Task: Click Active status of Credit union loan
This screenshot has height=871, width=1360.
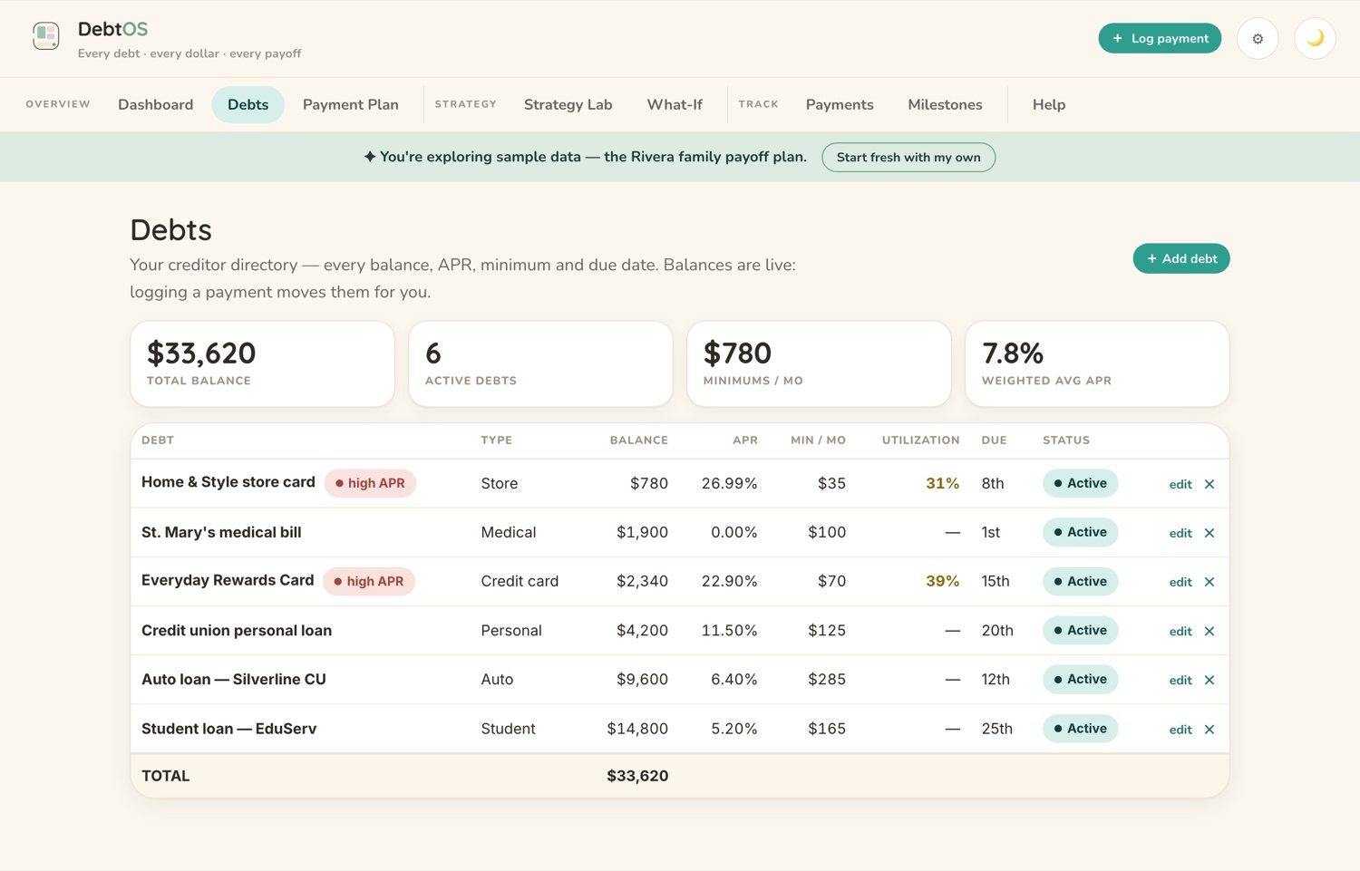Action: tap(1080, 630)
